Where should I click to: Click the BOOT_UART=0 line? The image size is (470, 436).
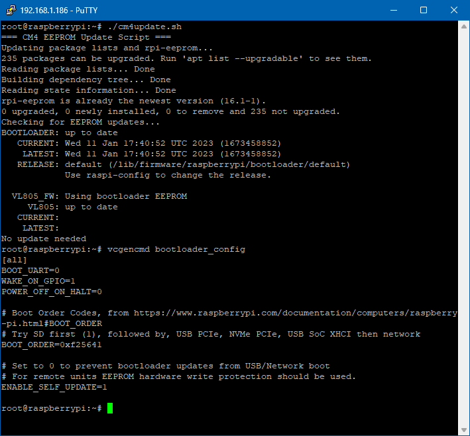pyautogui.click(x=30, y=270)
